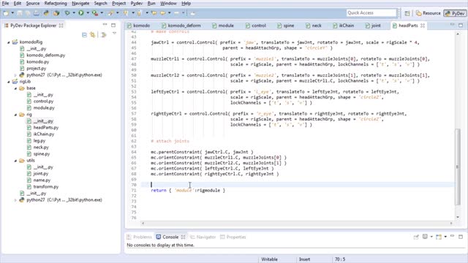468x263 pixels.
Task: Click the Open Perspective icon
Action: [x=407, y=13]
